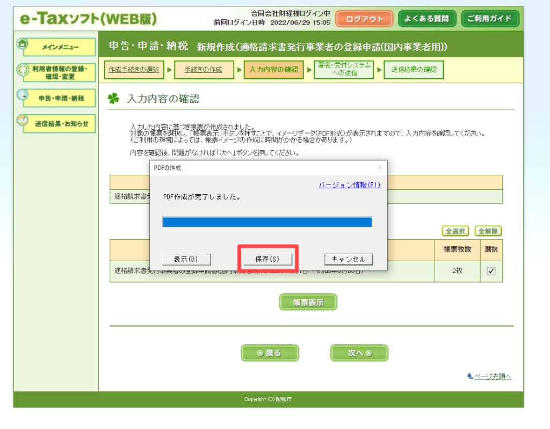Click the 保存(S) button in dialog
The width and height of the screenshot is (550, 429).
coord(268,259)
